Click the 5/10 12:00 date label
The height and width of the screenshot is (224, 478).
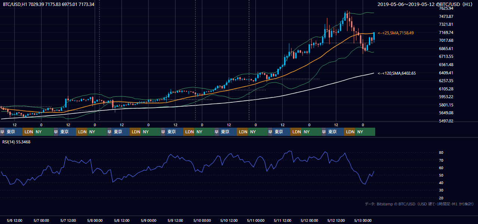229,220
